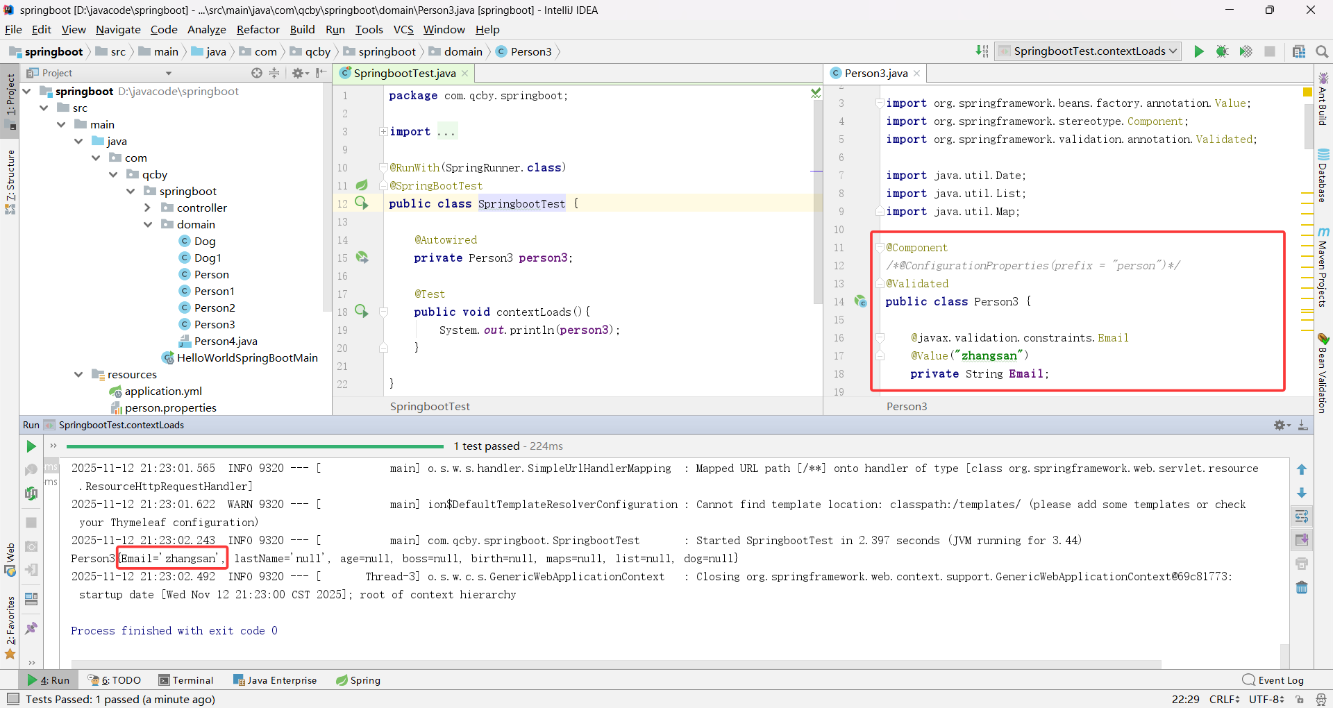The height and width of the screenshot is (708, 1333).
Task: Open the VCS menu
Action: click(403, 29)
